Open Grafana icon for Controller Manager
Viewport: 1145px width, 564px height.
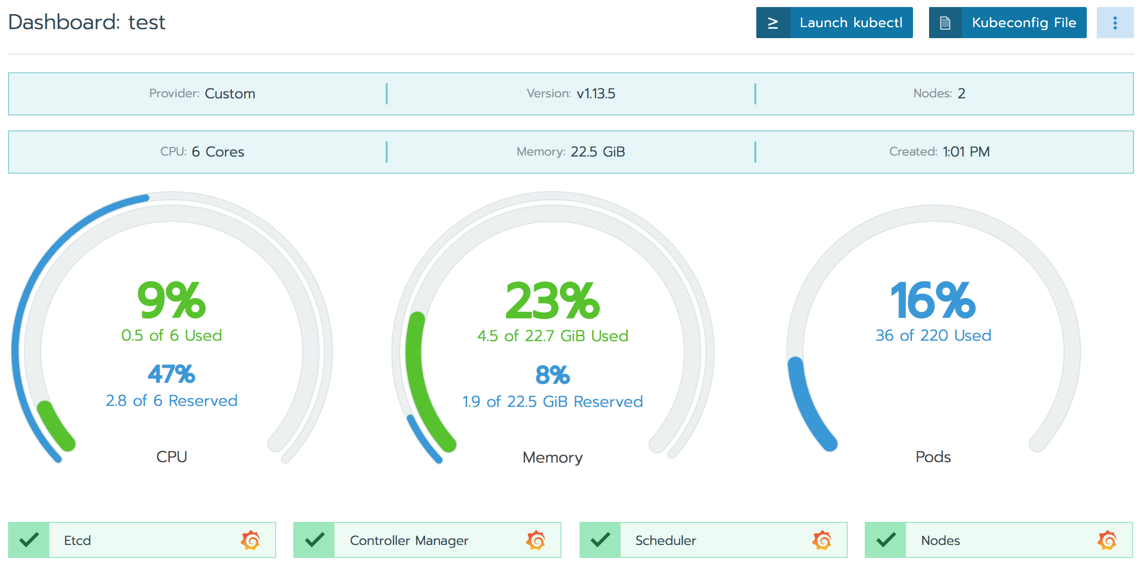click(536, 540)
